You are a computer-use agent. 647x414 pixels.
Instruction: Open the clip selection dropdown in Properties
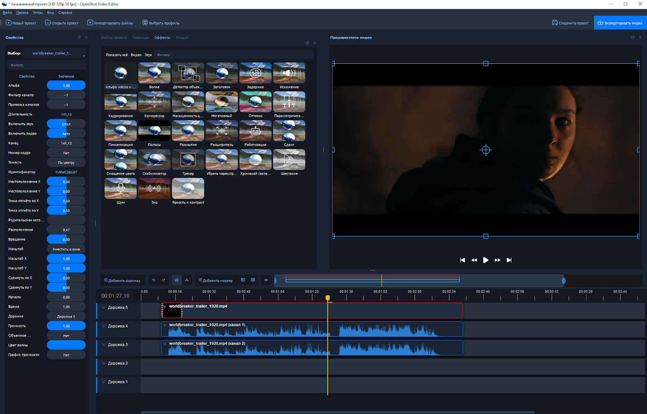point(55,53)
